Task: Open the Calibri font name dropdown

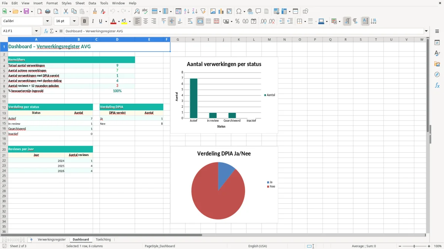Action: [x=47, y=21]
